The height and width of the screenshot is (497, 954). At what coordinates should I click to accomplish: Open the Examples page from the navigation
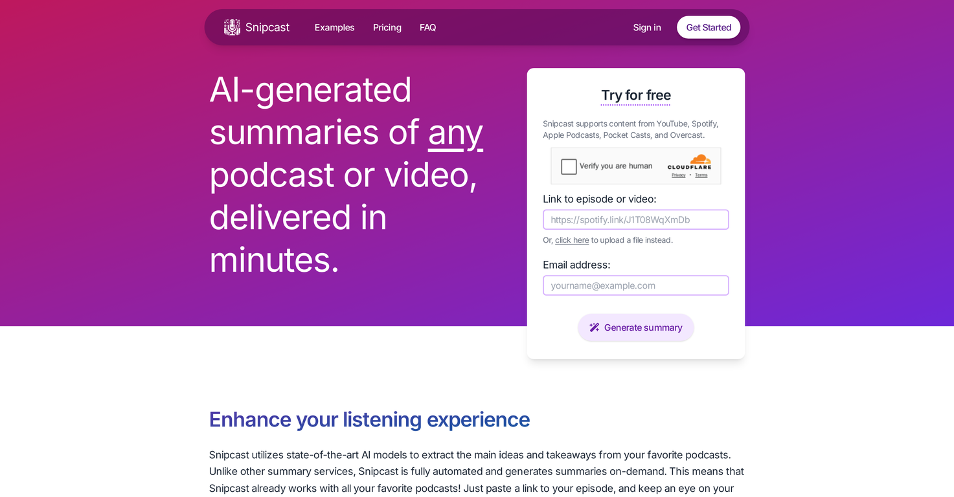pos(334,27)
